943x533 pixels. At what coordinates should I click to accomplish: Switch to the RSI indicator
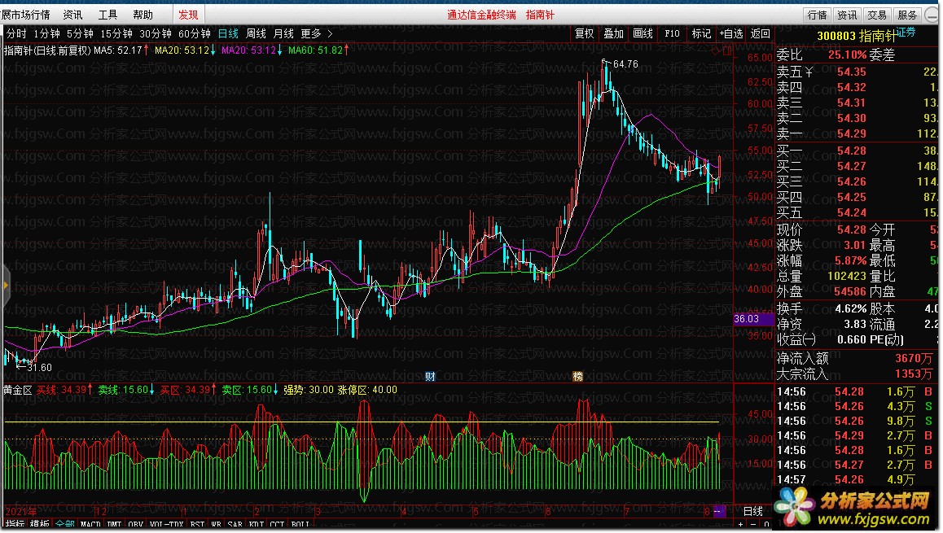[197, 525]
